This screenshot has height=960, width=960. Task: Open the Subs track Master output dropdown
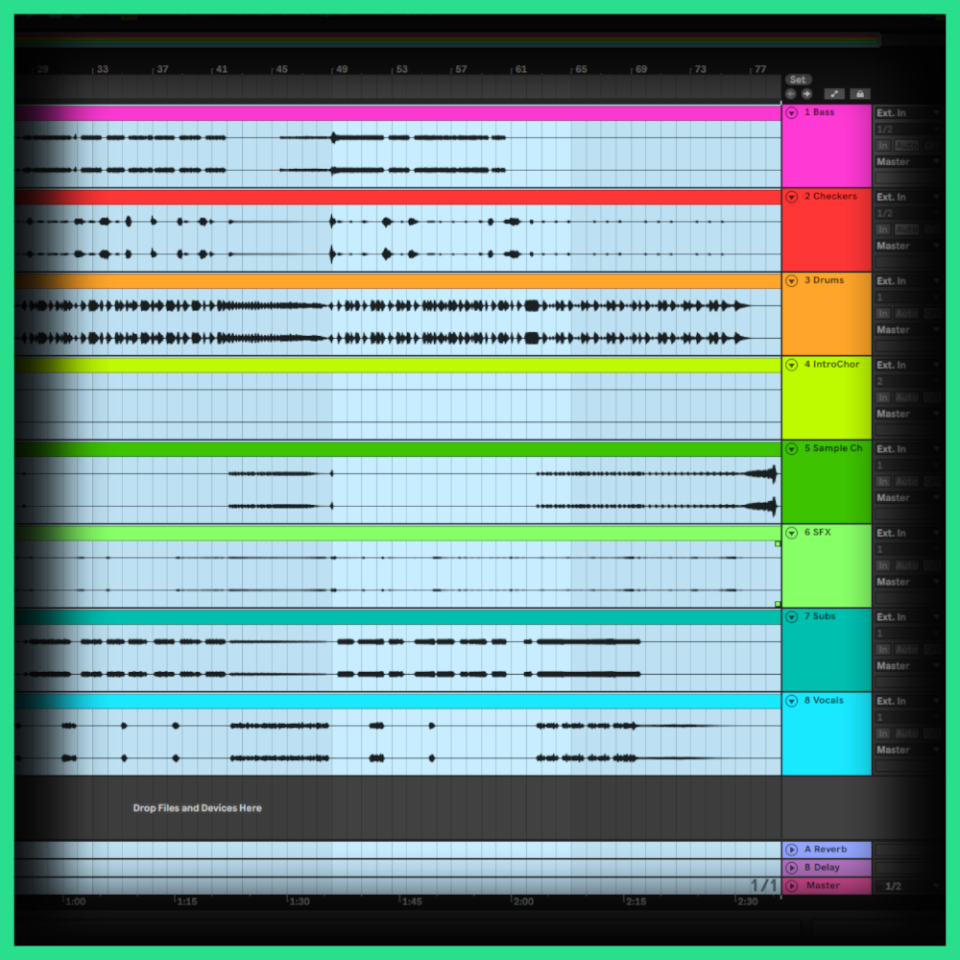(x=907, y=665)
